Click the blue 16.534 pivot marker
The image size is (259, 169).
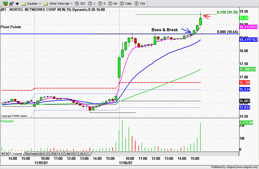245,89
